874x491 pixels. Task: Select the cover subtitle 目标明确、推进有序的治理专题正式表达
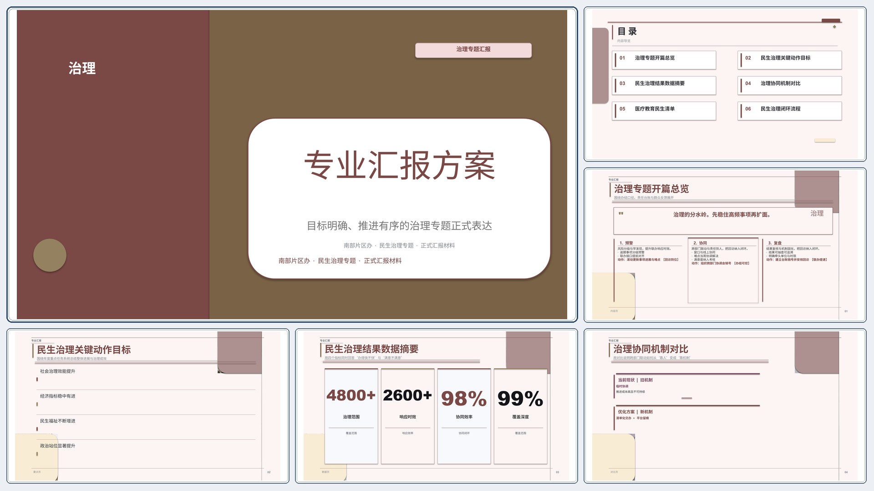pos(399,225)
